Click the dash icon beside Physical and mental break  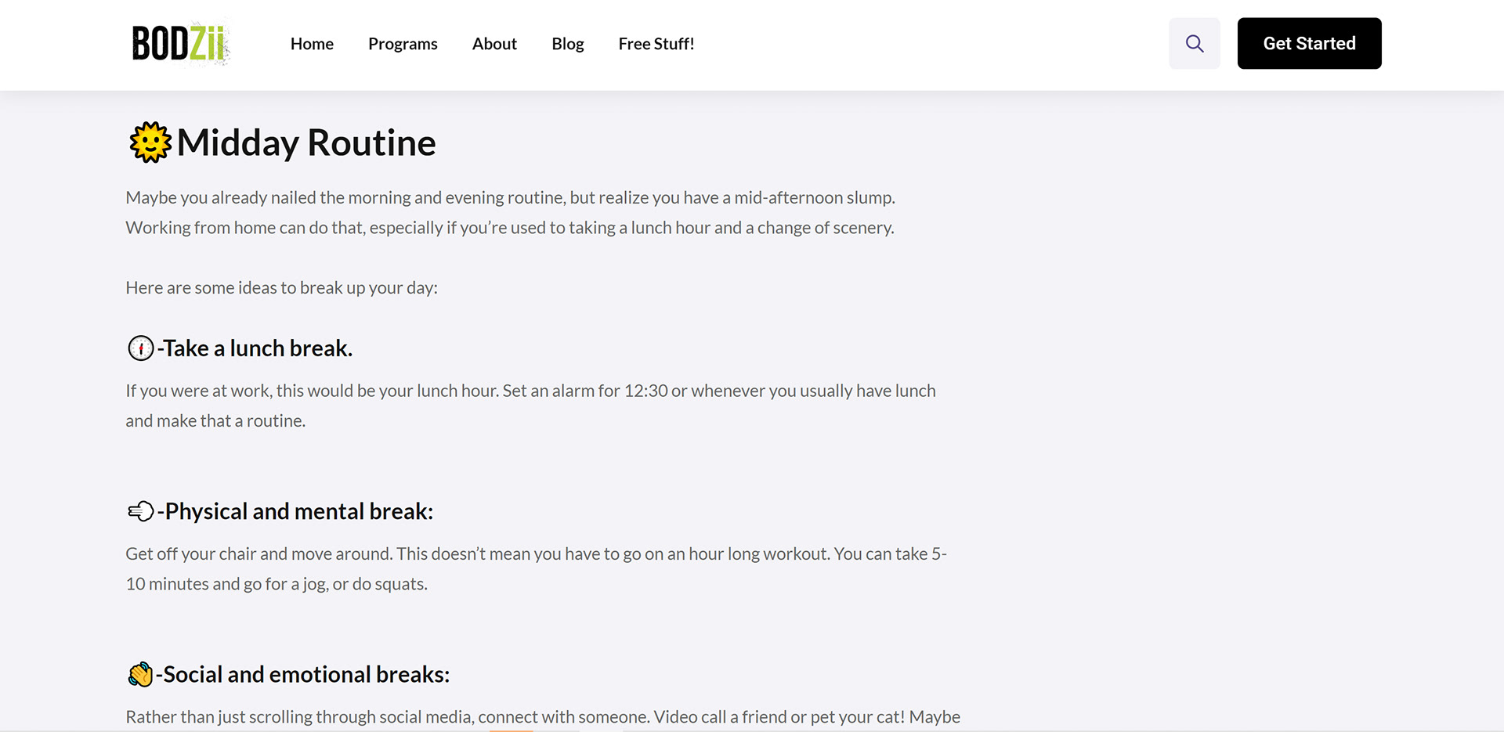click(141, 511)
